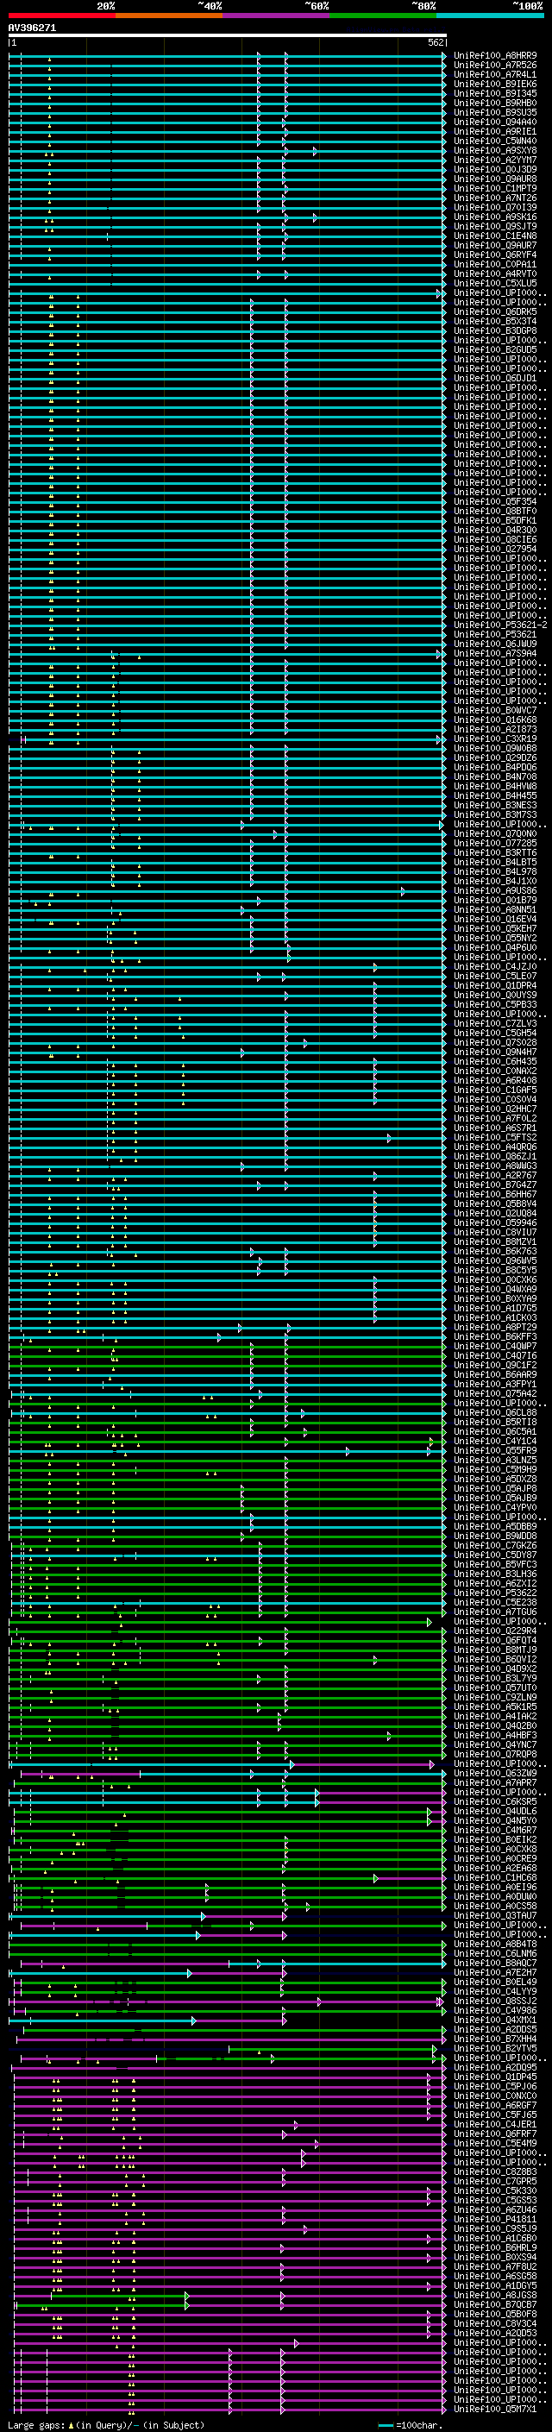Open hit UniRef100_B9SU35

click(x=495, y=112)
